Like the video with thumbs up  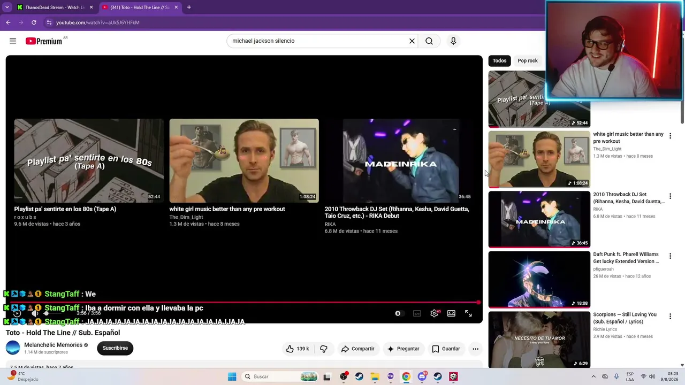pos(298,349)
